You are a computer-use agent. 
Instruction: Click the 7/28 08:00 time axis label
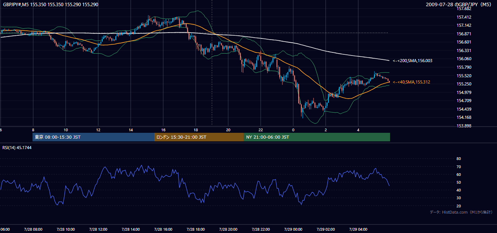33,230
